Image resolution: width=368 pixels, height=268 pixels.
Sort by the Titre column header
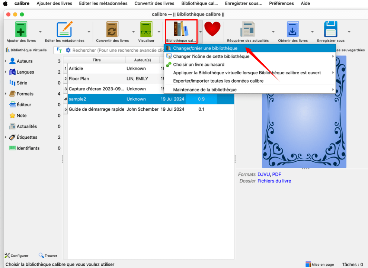[96, 60]
